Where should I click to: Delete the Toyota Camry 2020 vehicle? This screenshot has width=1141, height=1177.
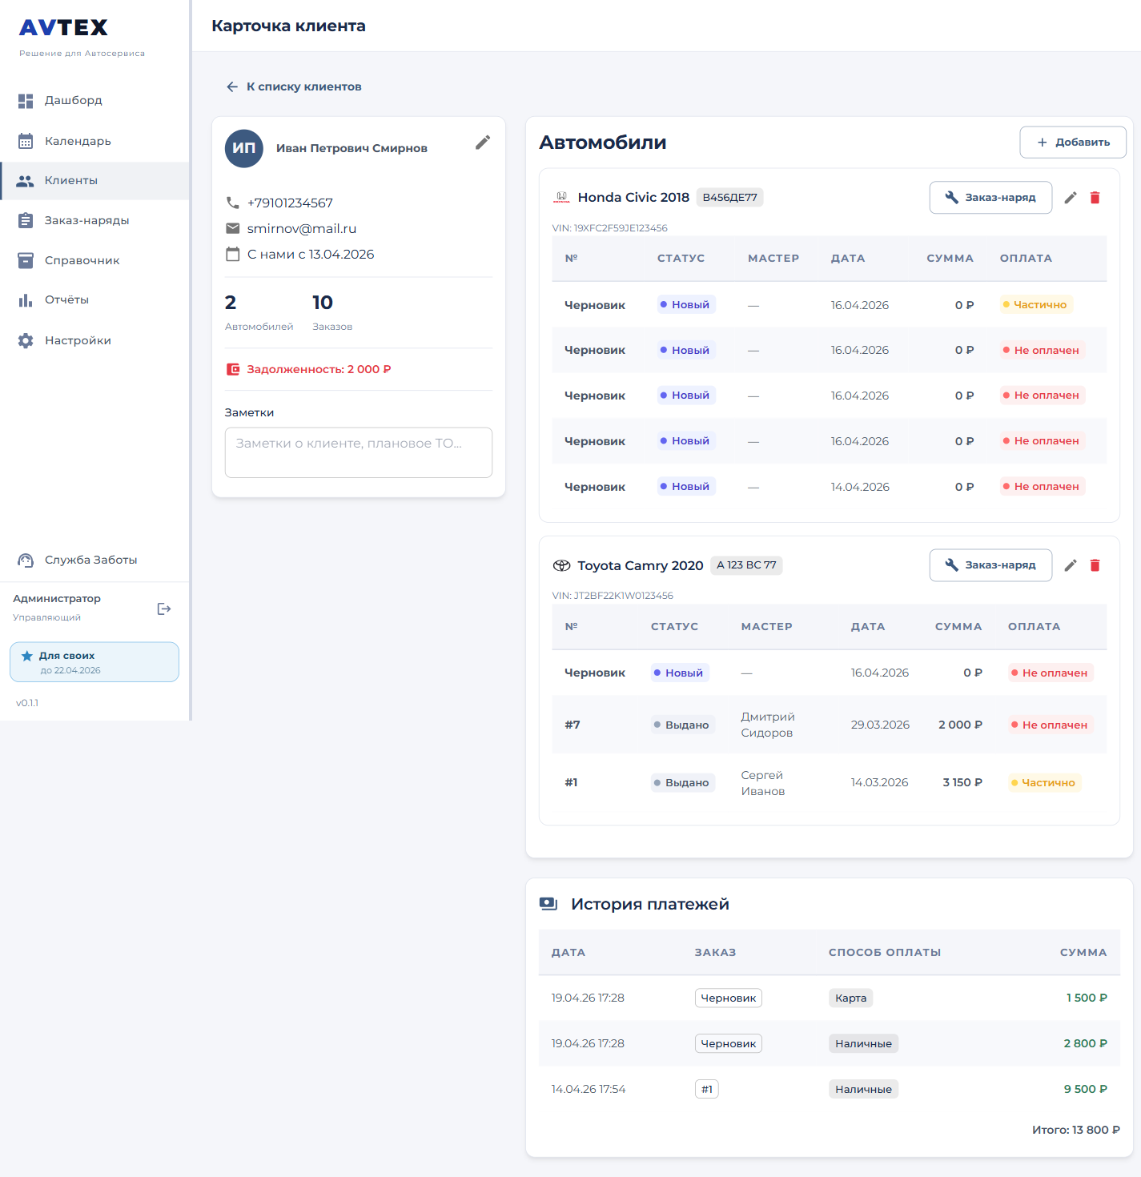[1095, 565]
